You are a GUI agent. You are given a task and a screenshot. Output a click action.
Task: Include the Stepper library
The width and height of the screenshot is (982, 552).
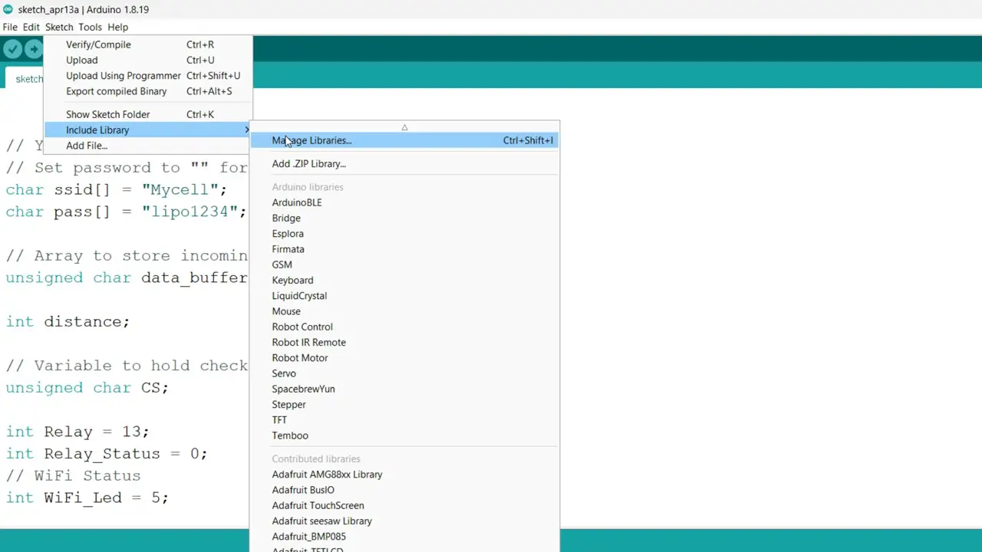tap(404, 404)
